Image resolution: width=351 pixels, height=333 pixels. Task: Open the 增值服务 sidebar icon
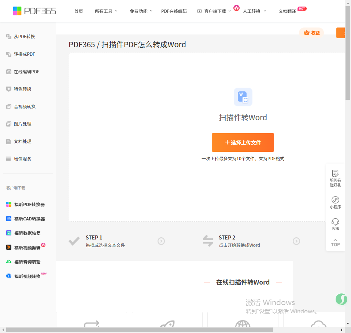[x=9, y=159]
